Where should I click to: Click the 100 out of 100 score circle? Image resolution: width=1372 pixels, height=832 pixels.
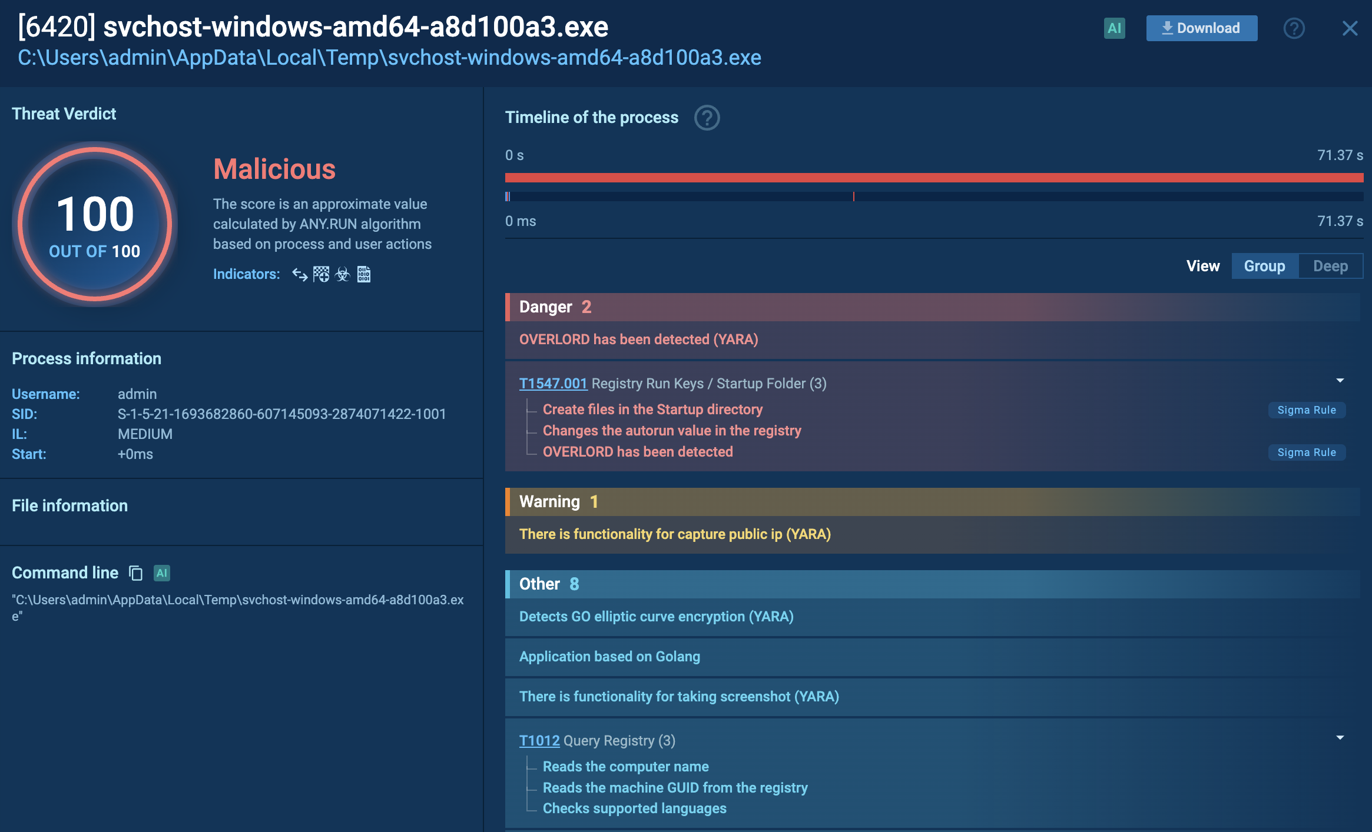[x=95, y=224]
